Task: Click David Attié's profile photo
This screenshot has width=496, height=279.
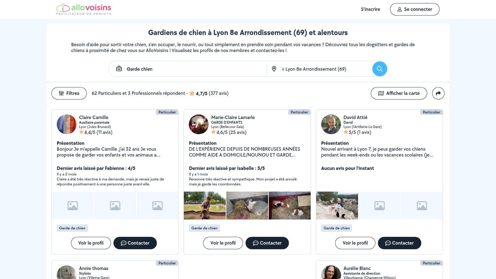Action: pyautogui.click(x=331, y=124)
